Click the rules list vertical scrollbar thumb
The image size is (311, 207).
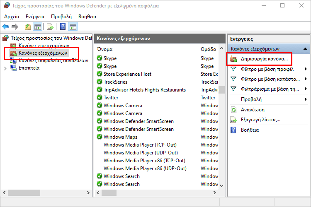222,90
